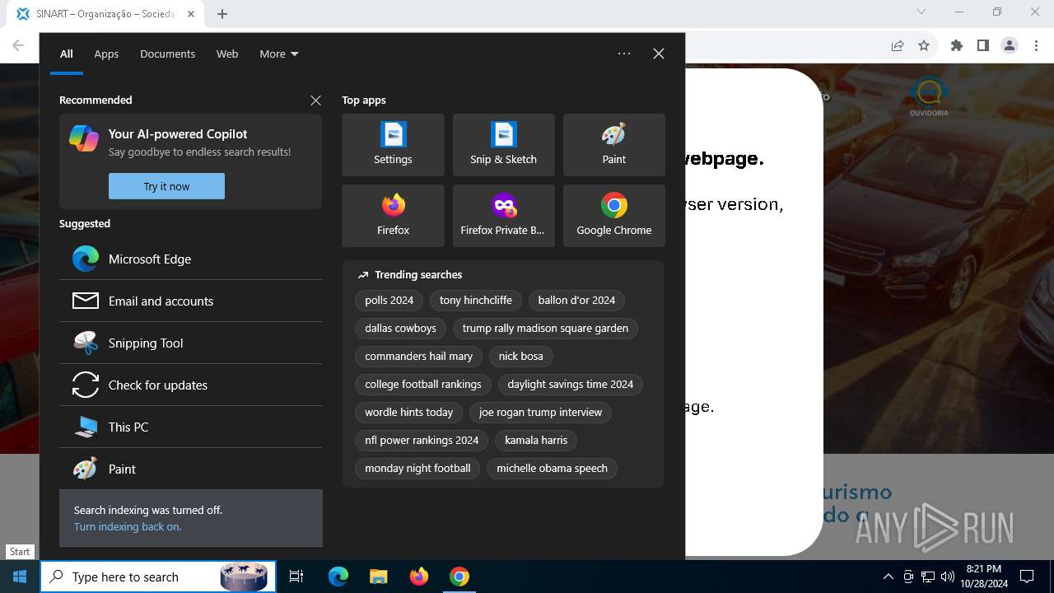Open the taskbar clock and date
1054x593 pixels.
[983, 577]
